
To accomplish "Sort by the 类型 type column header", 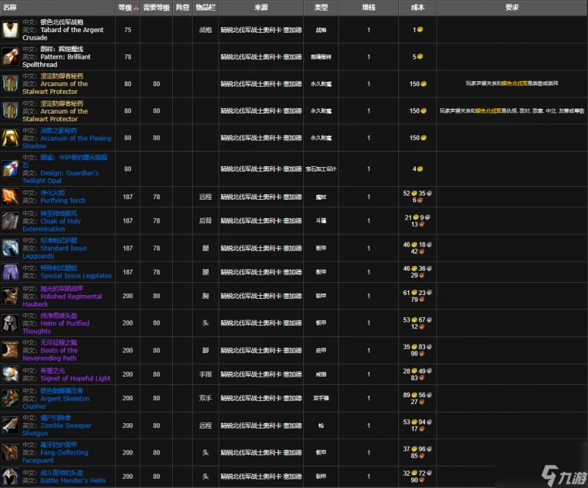I will click(321, 7).
